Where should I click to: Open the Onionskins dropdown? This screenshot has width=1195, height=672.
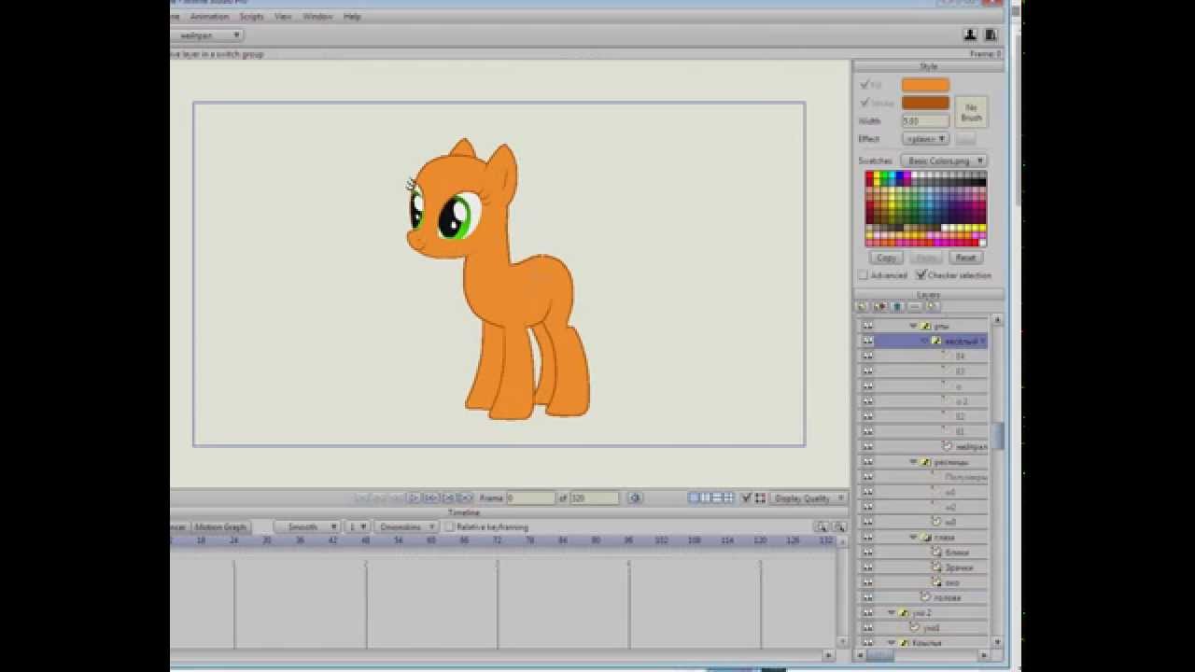pos(406,527)
